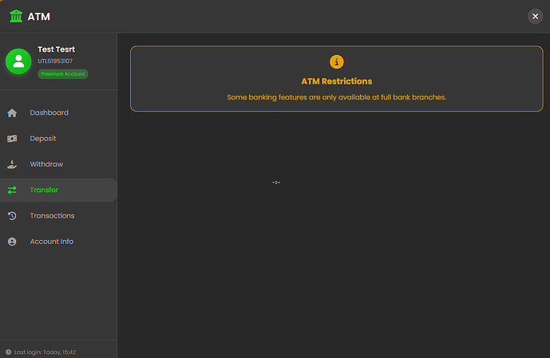
Task: Click the Withdraw hand icon
Action: pyautogui.click(x=12, y=164)
